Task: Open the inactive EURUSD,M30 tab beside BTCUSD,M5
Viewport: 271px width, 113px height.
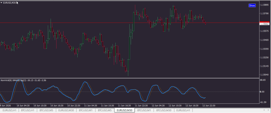Action: 66,110
